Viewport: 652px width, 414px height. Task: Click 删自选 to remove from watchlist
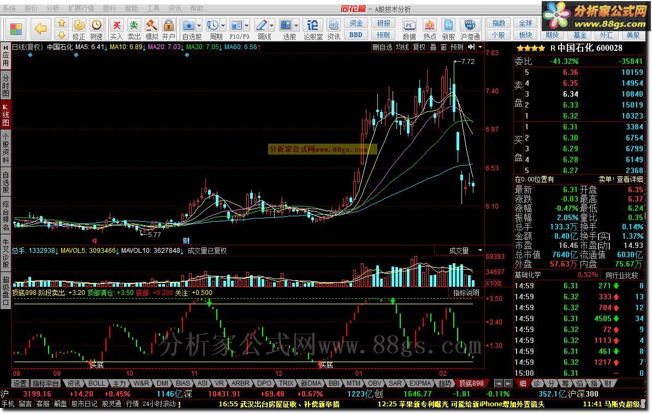(383, 48)
